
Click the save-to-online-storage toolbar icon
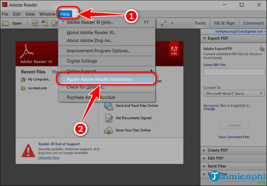click(35, 23)
